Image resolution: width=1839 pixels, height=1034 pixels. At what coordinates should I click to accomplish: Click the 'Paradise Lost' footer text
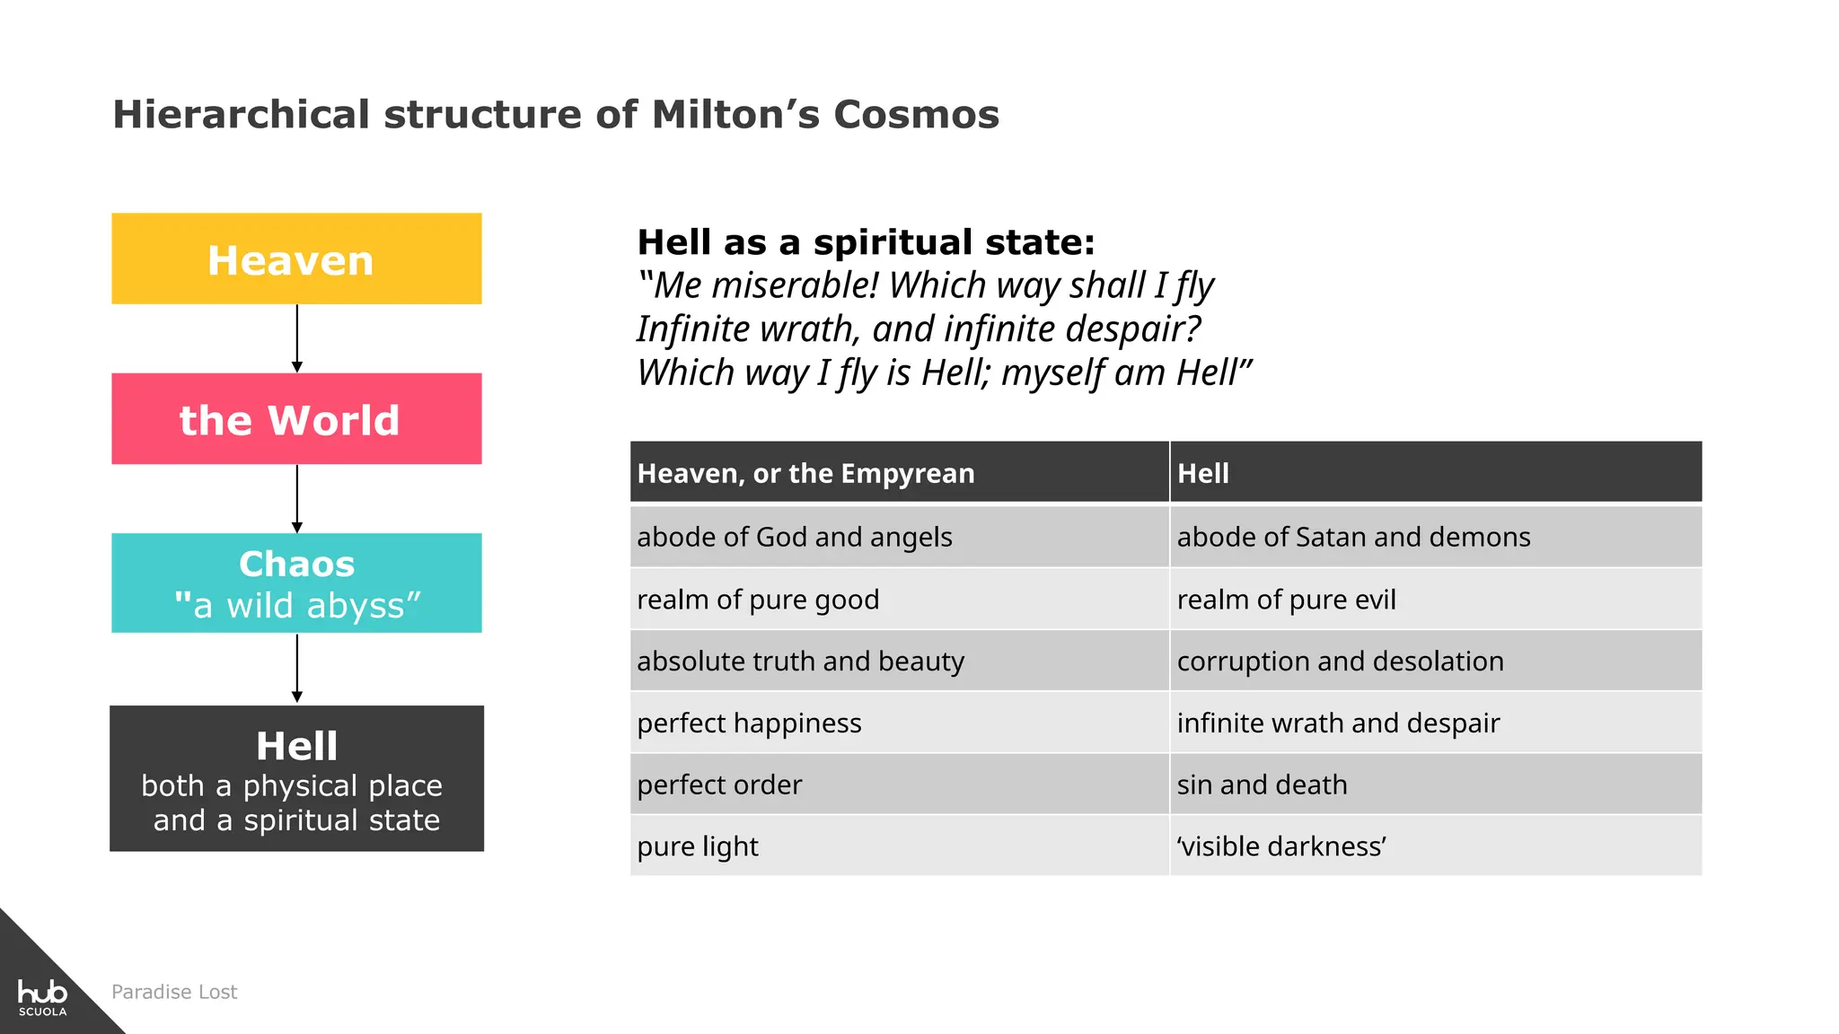[x=174, y=992]
